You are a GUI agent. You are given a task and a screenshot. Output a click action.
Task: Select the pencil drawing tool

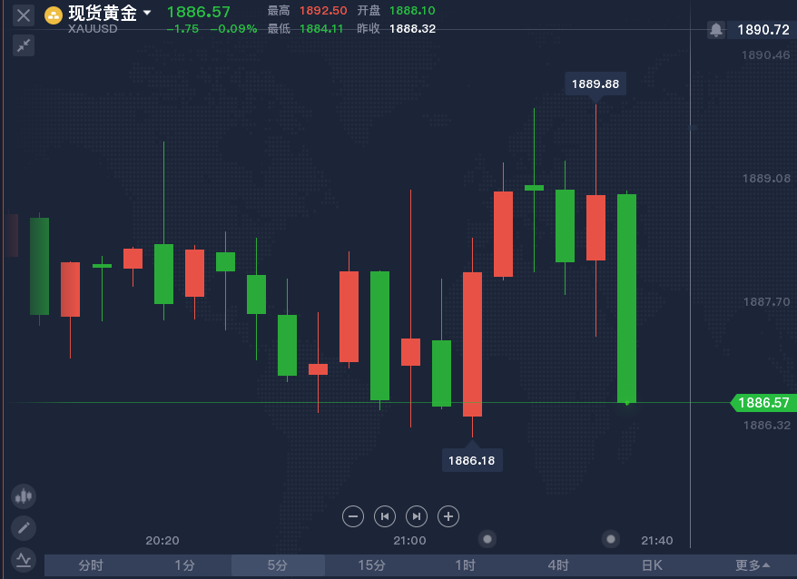click(x=24, y=527)
